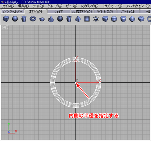Select the ChamferBox primitive icon
Viewport: 151px width, 141px height.
click(105, 19)
